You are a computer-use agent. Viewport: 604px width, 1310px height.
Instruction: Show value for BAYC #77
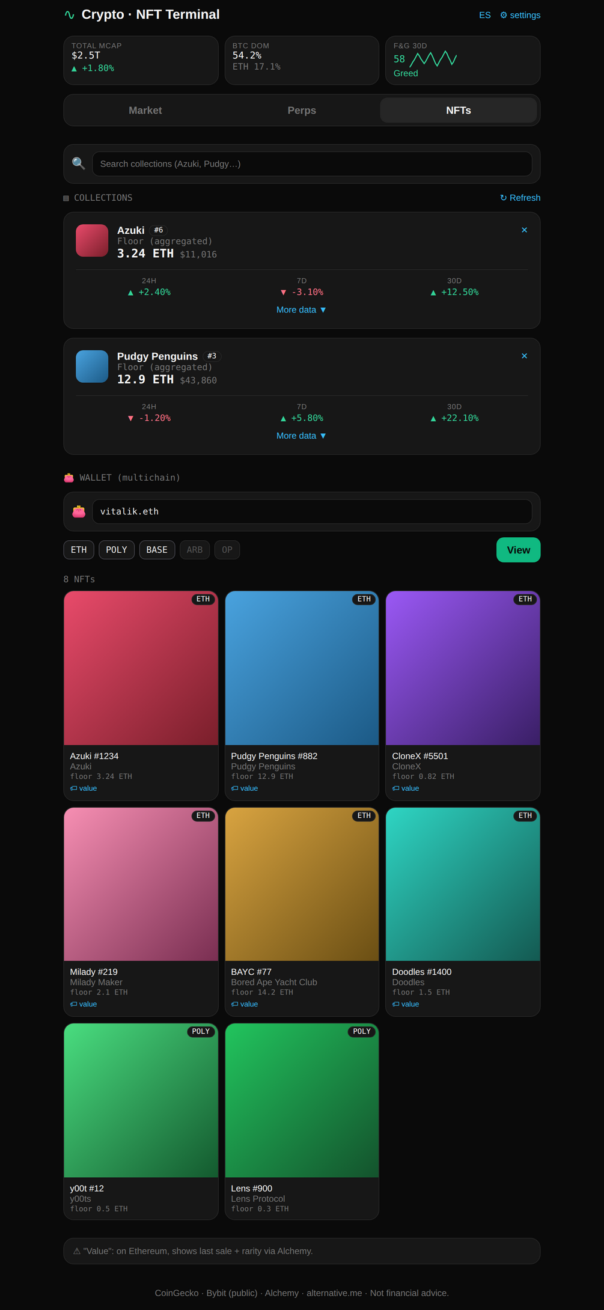pyautogui.click(x=245, y=1004)
